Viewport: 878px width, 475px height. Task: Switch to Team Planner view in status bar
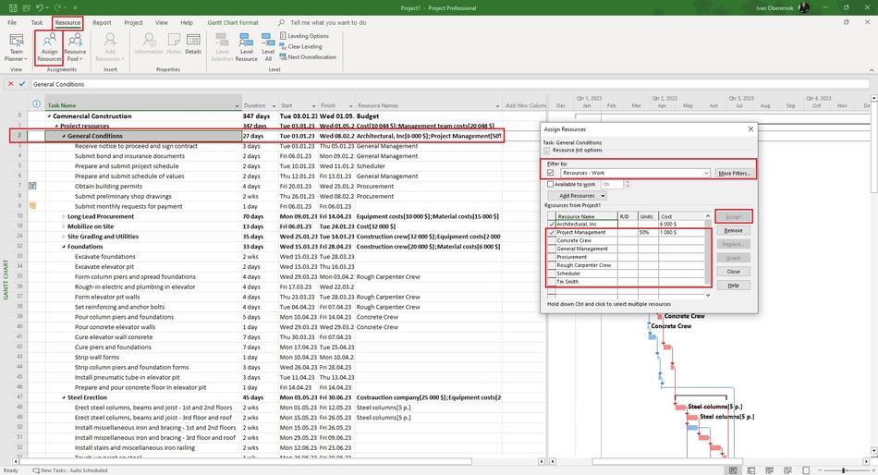769,470
